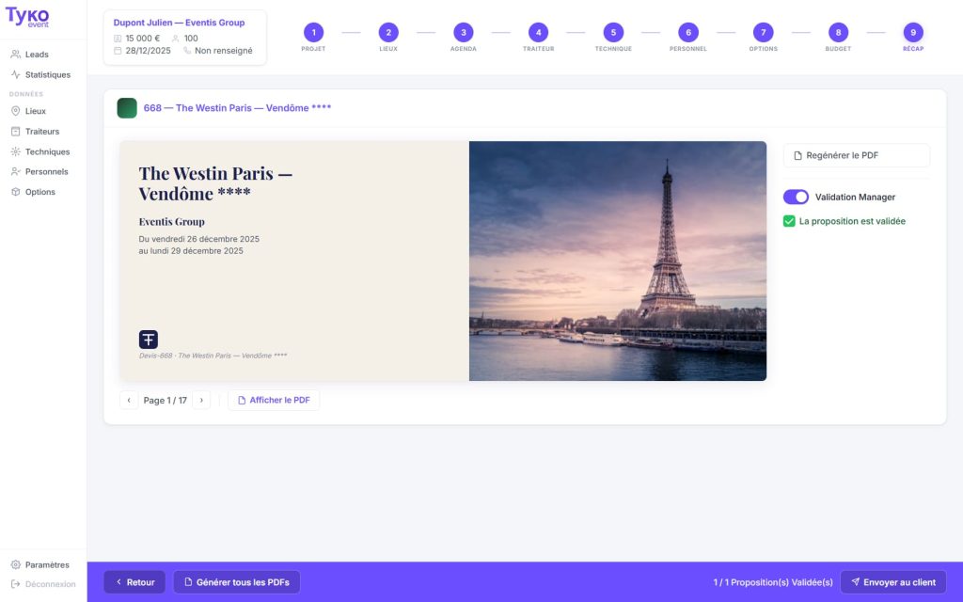The image size is (963, 602).
Task: Click the 100 participants count
Action: point(191,38)
